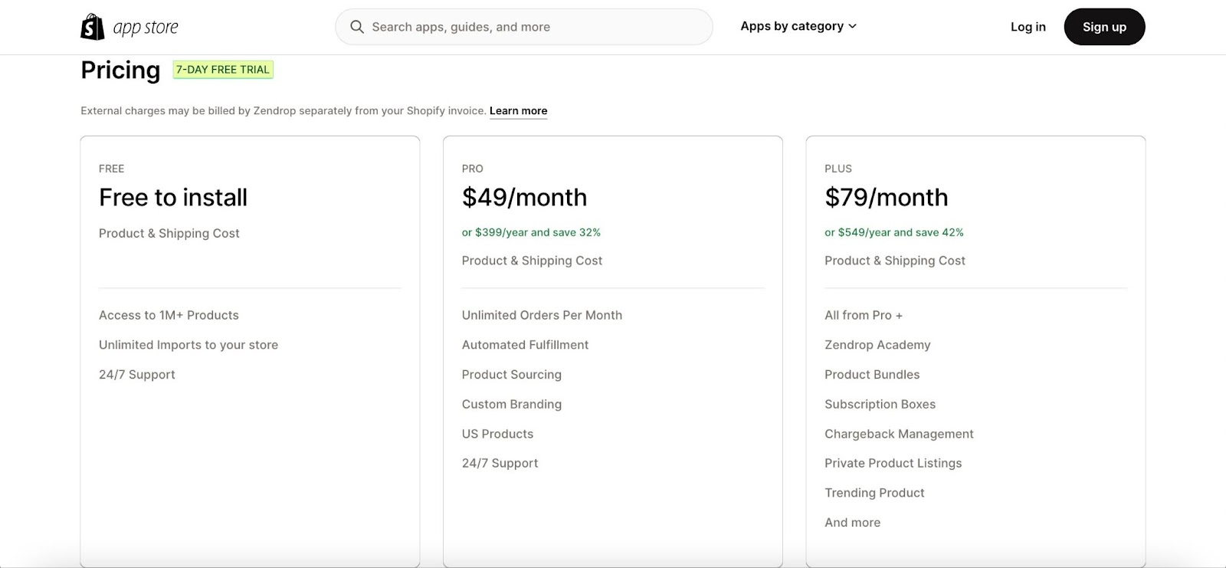Click the Pricing section heading
Screen dimensions: 1226x568
pos(120,70)
